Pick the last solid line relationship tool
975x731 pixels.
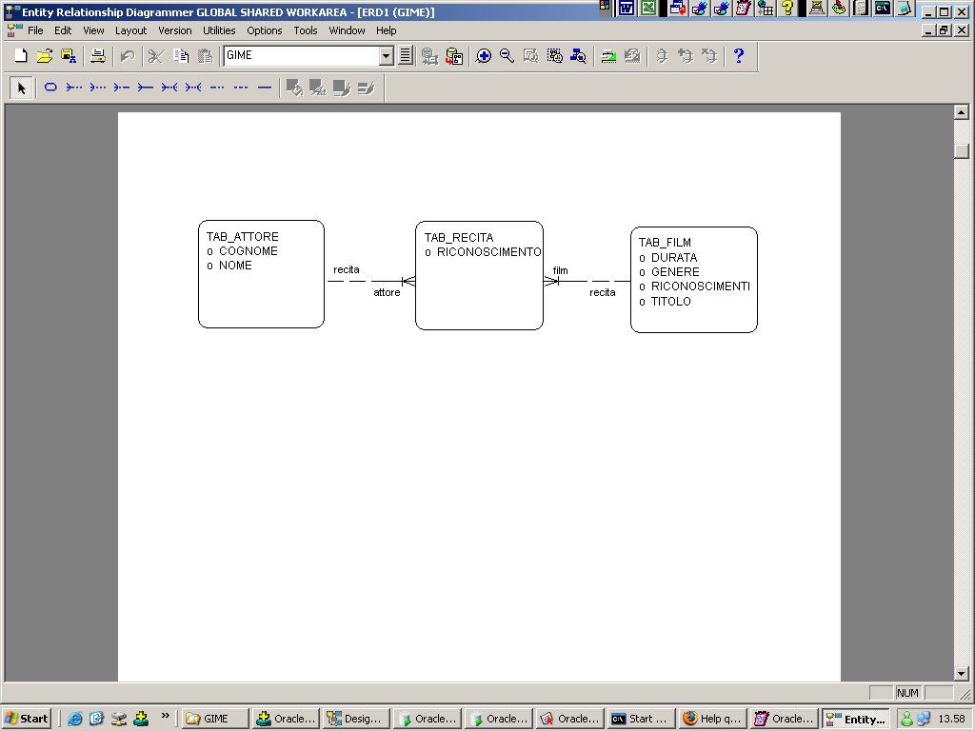(x=265, y=88)
